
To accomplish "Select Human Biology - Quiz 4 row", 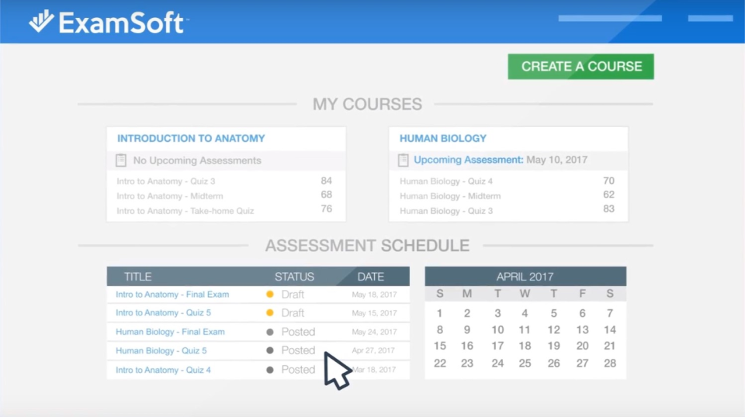I will tap(508, 181).
